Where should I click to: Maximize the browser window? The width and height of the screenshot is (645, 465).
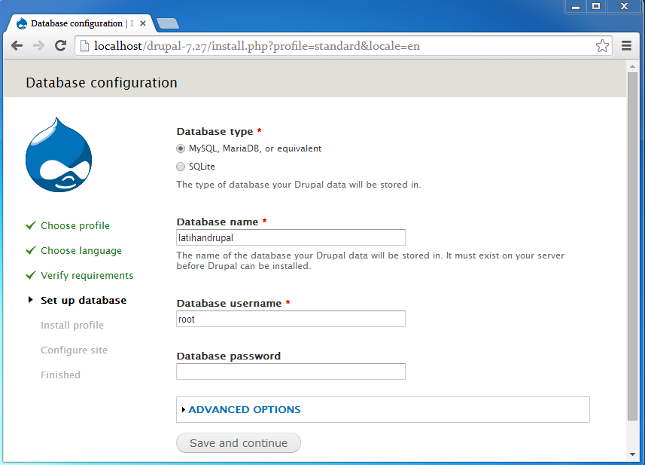point(596,7)
